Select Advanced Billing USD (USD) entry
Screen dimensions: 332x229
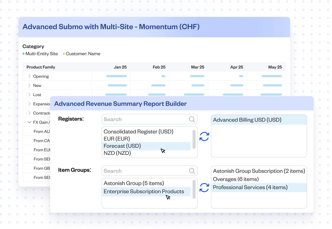247,120
